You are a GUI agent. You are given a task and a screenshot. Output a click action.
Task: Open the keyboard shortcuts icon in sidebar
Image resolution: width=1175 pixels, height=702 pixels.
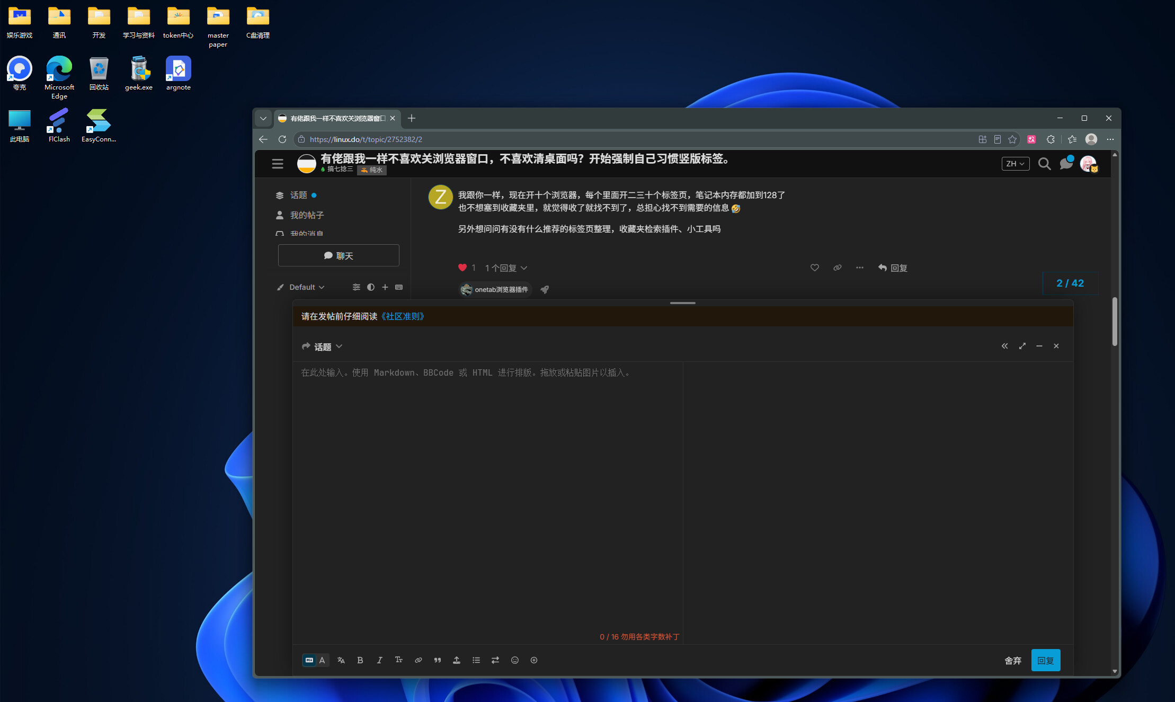pos(399,287)
